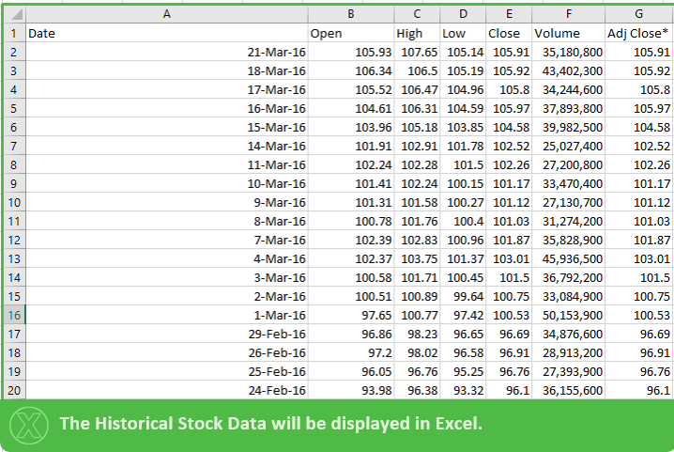Select column C header
Screen dimensions: 674x452
coord(417,14)
